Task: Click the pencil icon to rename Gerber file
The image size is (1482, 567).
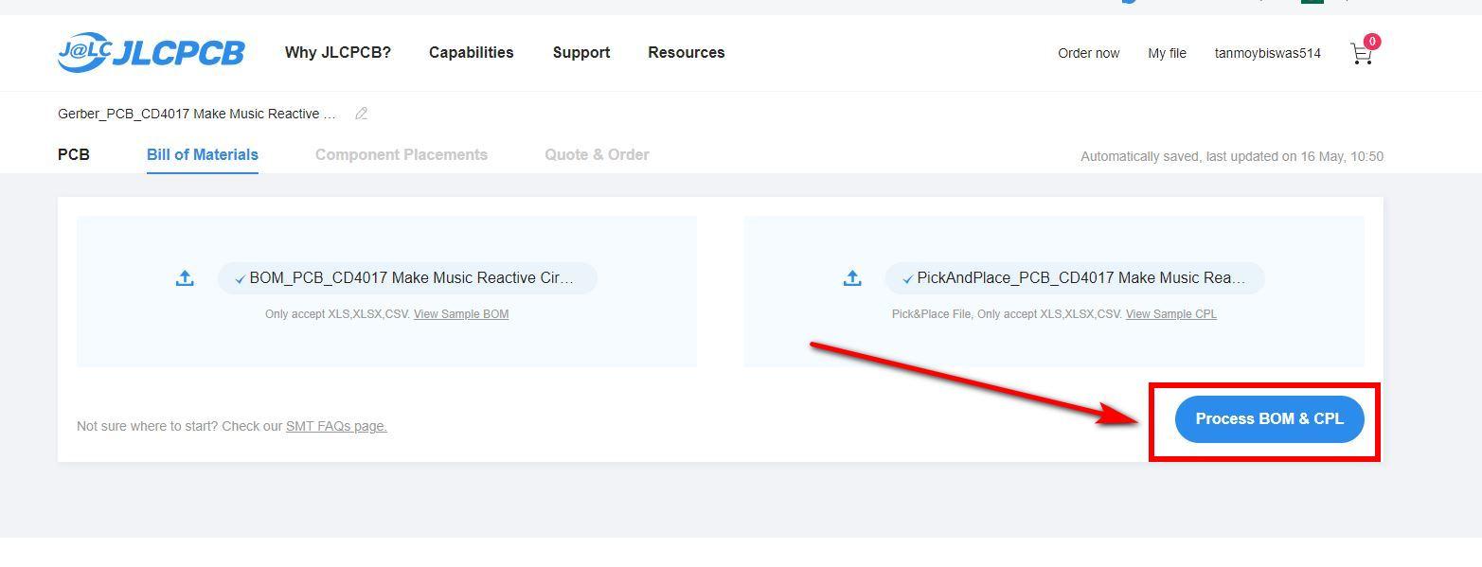Action: (x=361, y=114)
